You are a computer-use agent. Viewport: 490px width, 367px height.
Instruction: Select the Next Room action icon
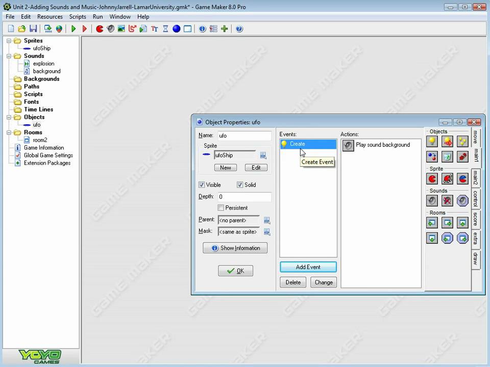(447, 223)
